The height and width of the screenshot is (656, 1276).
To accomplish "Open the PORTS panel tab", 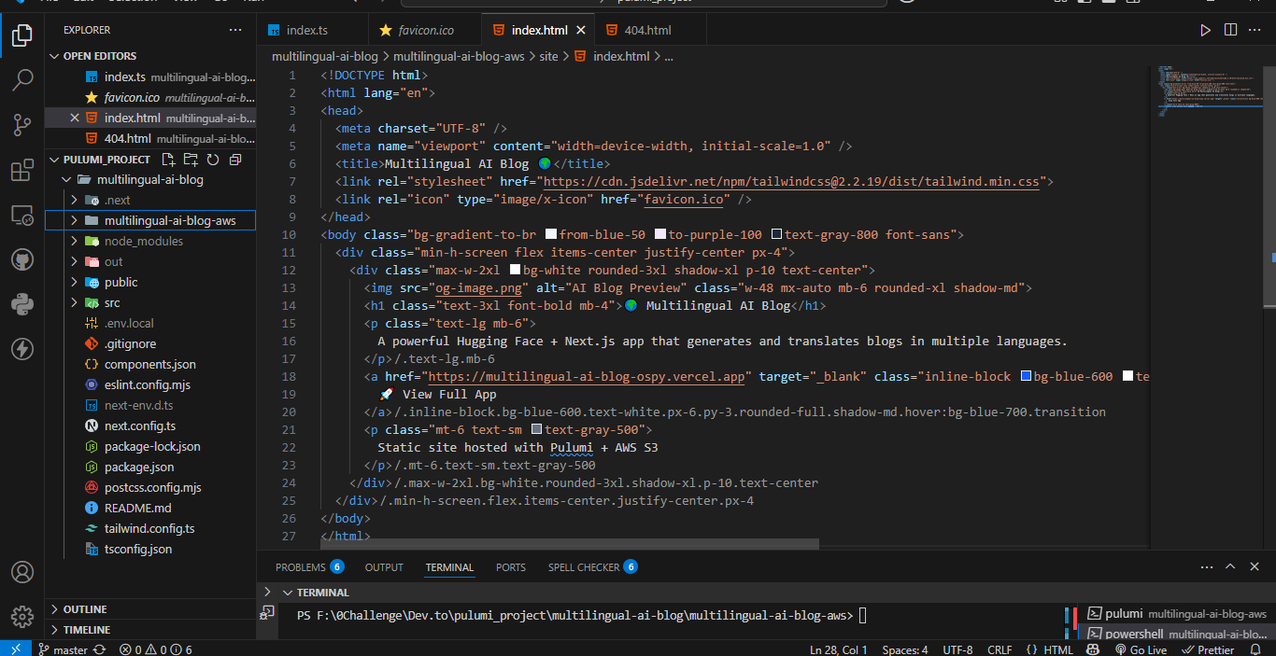I will click(510, 566).
